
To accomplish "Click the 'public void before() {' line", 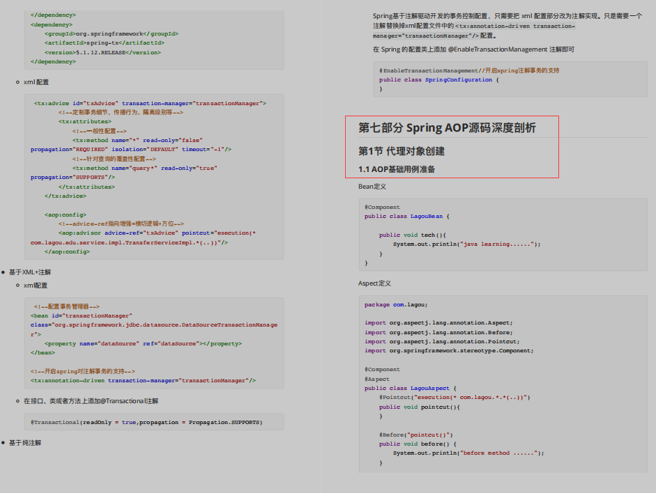I will (418, 444).
